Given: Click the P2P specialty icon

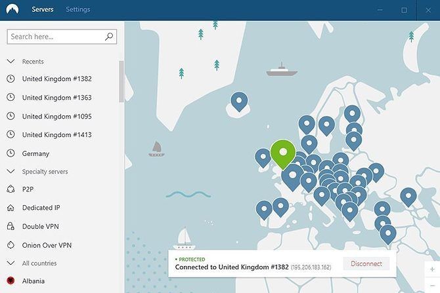Looking at the screenshot, I should click(11, 189).
